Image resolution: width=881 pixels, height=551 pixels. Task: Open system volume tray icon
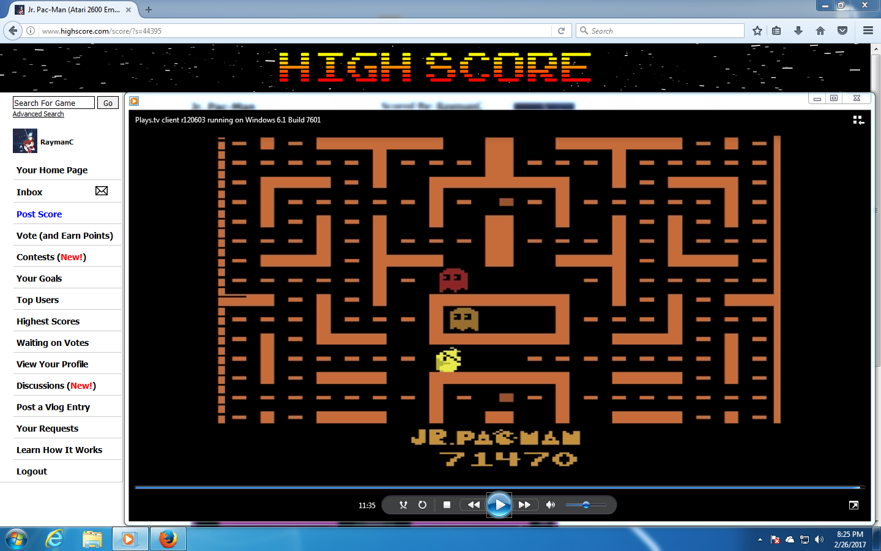tap(819, 539)
